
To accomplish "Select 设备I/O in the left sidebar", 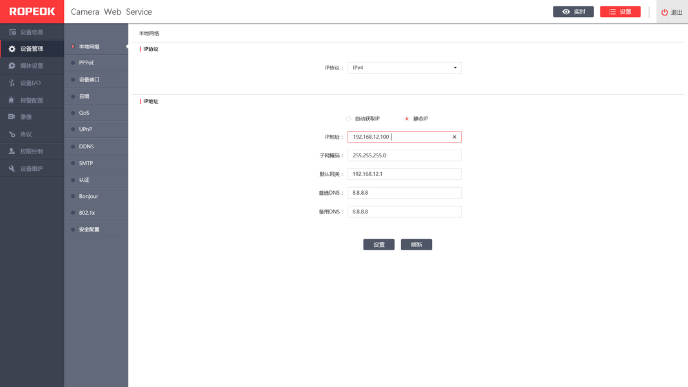I will pyautogui.click(x=32, y=83).
